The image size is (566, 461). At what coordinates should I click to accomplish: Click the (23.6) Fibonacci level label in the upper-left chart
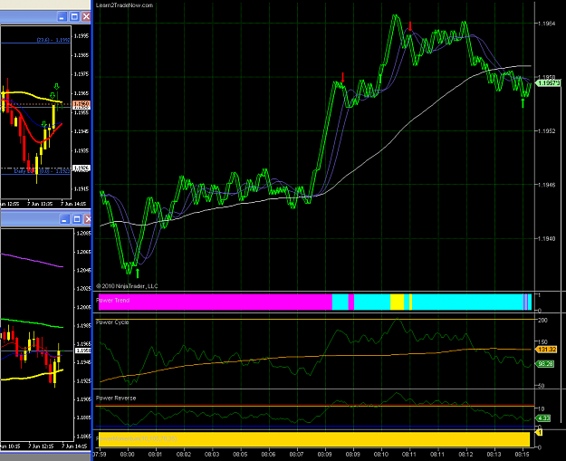53,40
